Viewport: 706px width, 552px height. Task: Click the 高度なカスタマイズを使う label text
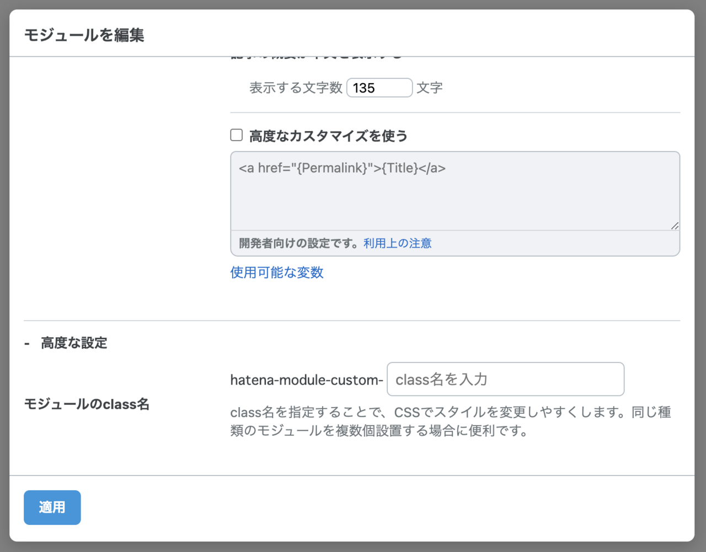click(328, 136)
